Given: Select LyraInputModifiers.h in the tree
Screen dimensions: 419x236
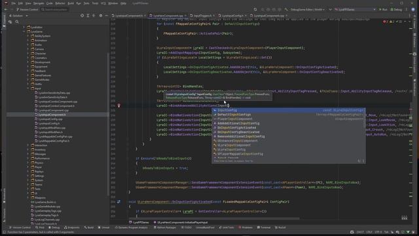Looking at the screenshot, I should coord(50,132).
